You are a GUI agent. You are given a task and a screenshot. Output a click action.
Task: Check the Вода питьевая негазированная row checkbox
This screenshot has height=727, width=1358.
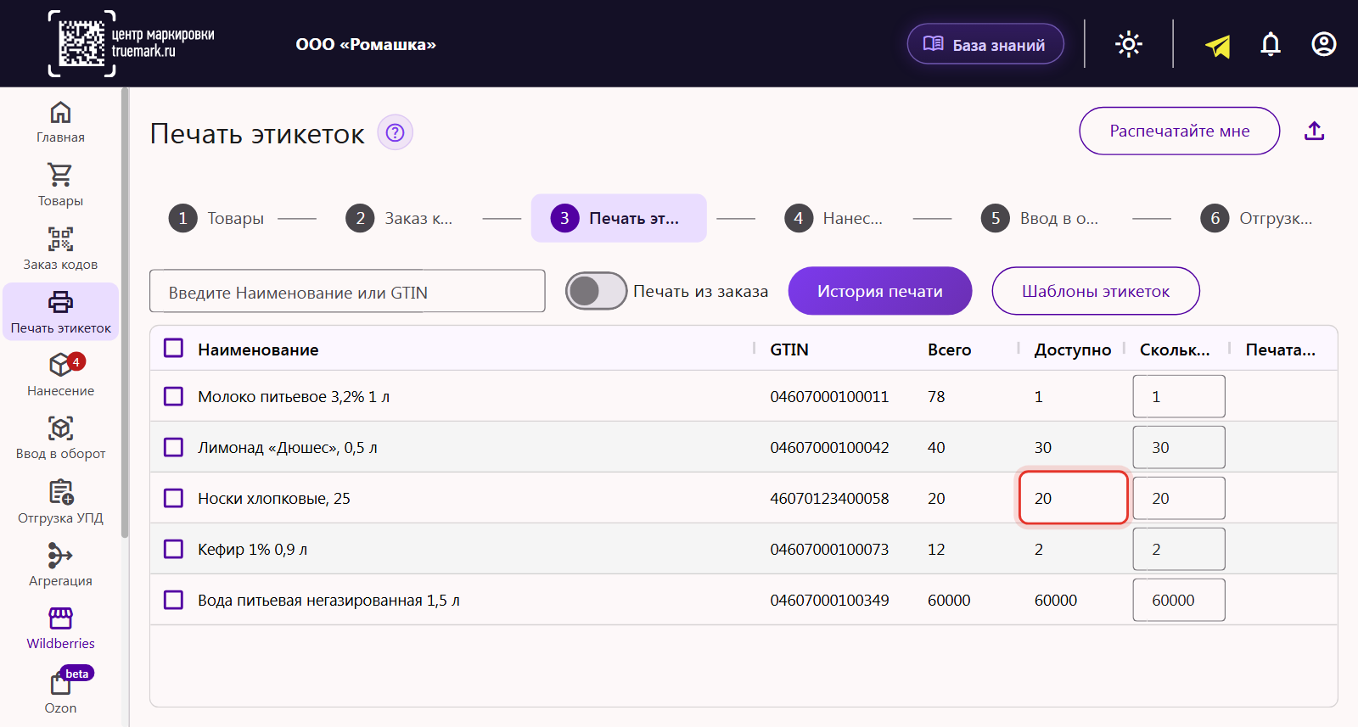[x=174, y=600]
